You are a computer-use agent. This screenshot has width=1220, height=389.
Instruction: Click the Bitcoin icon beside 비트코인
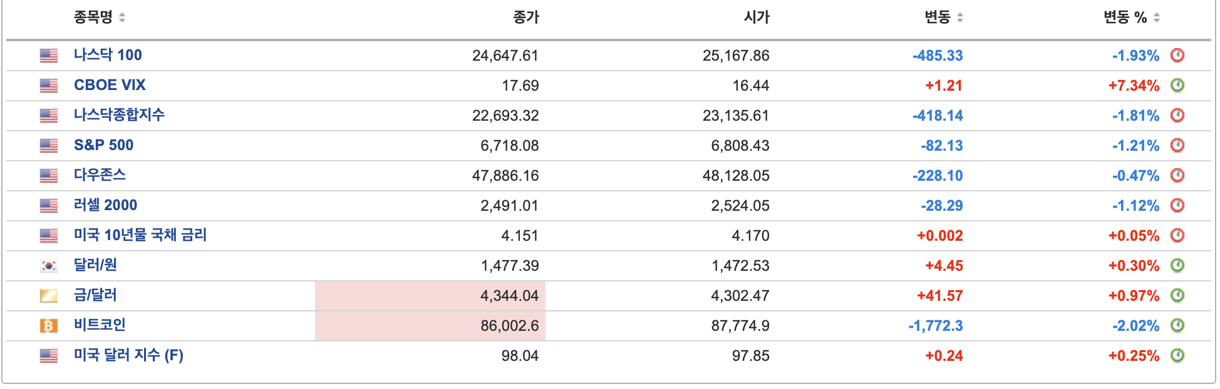tap(49, 326)
